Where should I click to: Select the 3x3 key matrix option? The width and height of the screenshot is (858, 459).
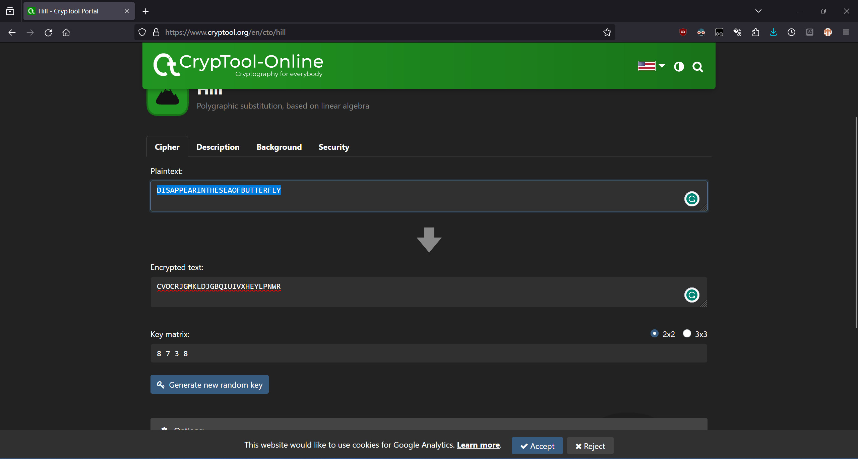coord(687,334)
